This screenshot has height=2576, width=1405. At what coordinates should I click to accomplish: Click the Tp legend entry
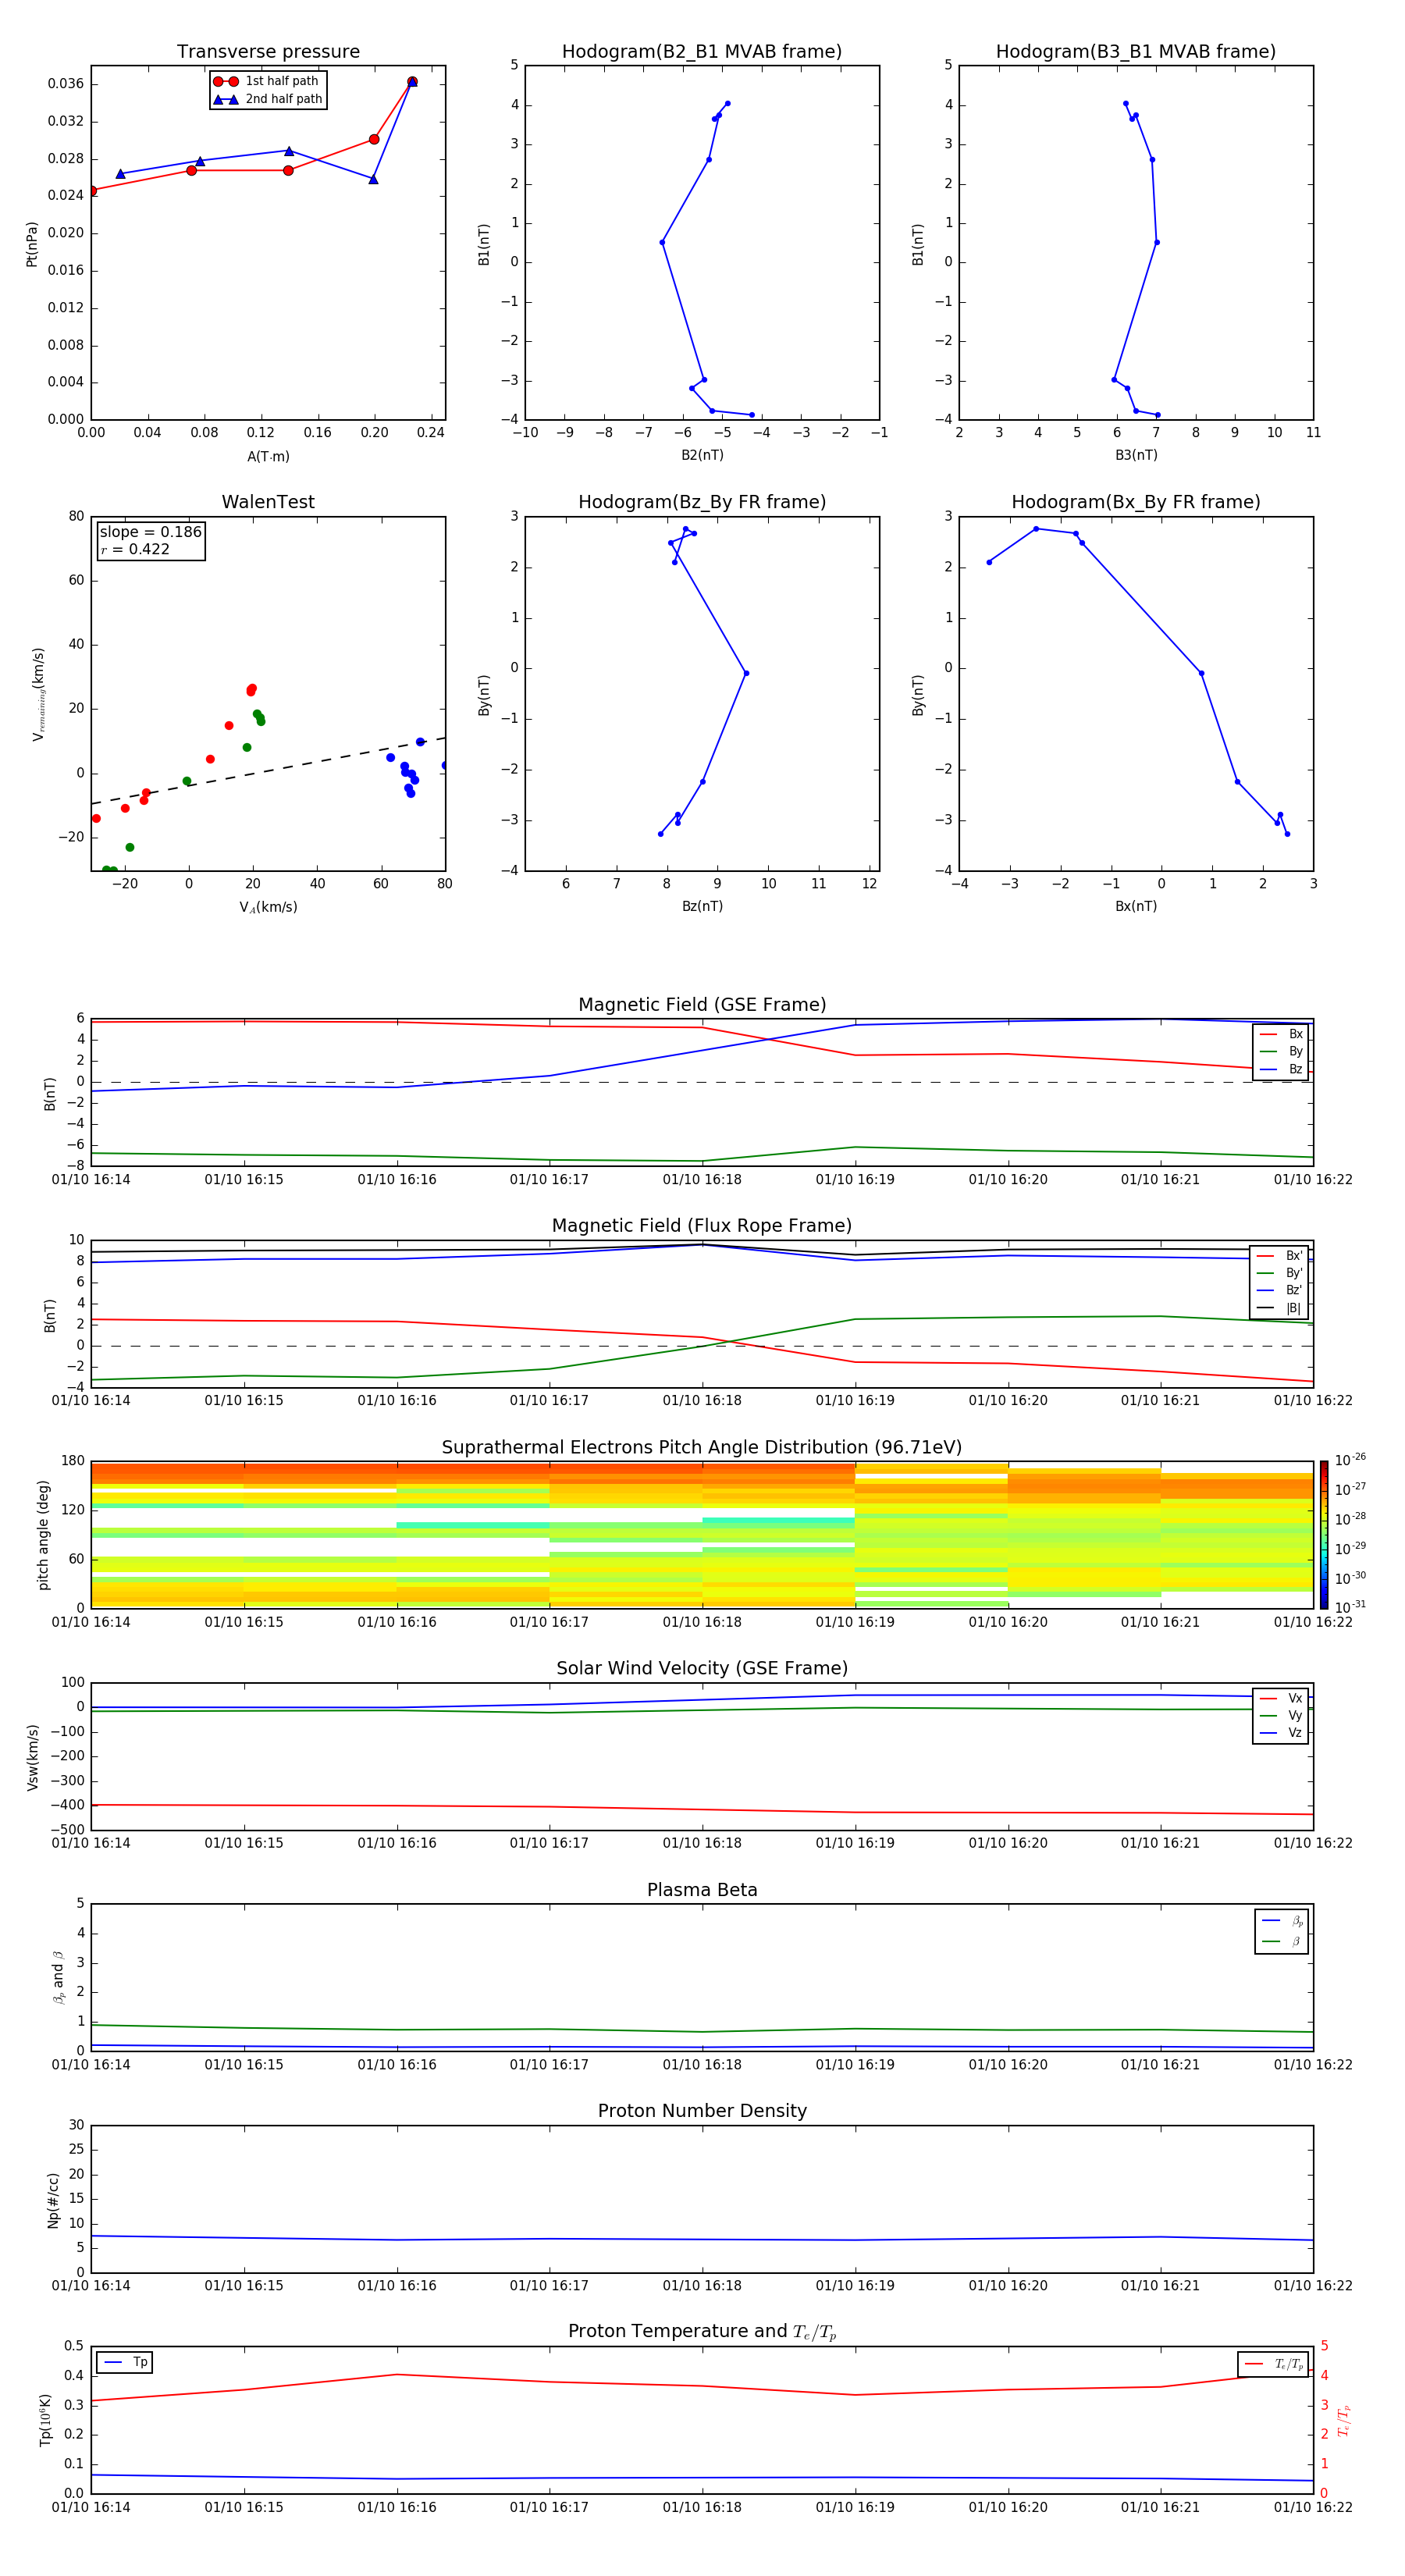[124, 2363]
